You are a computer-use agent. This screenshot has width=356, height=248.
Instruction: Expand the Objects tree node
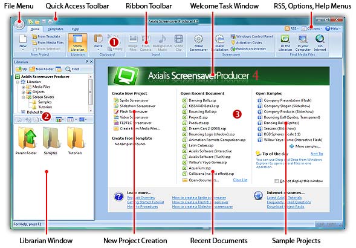[x=23, y=92]
